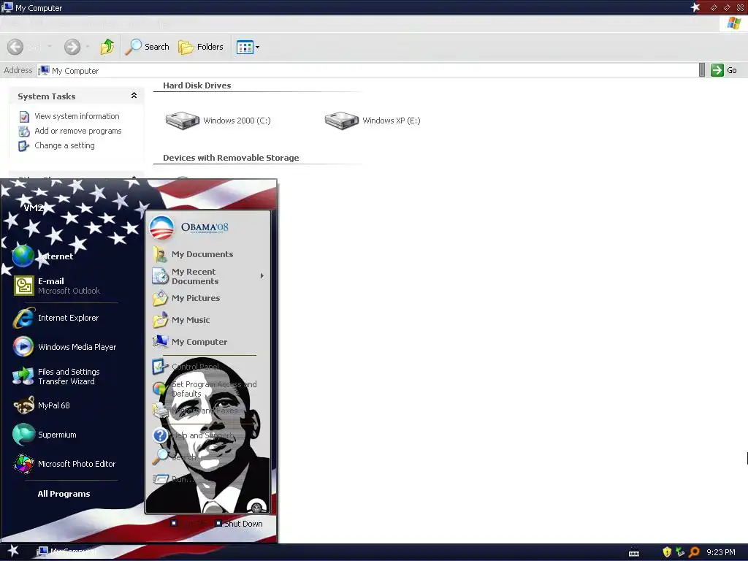
Task: Select Windows 2000 (C:) drive
Action: [218, 121]
